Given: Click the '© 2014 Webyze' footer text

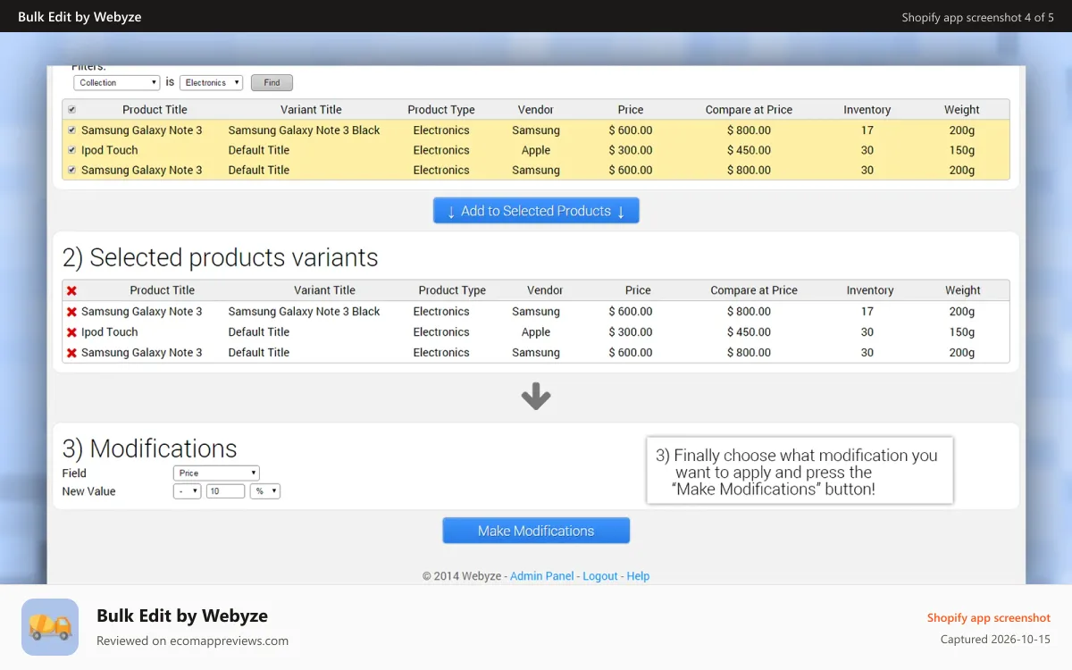Looking at the screenshot, I should coord(462,576).
